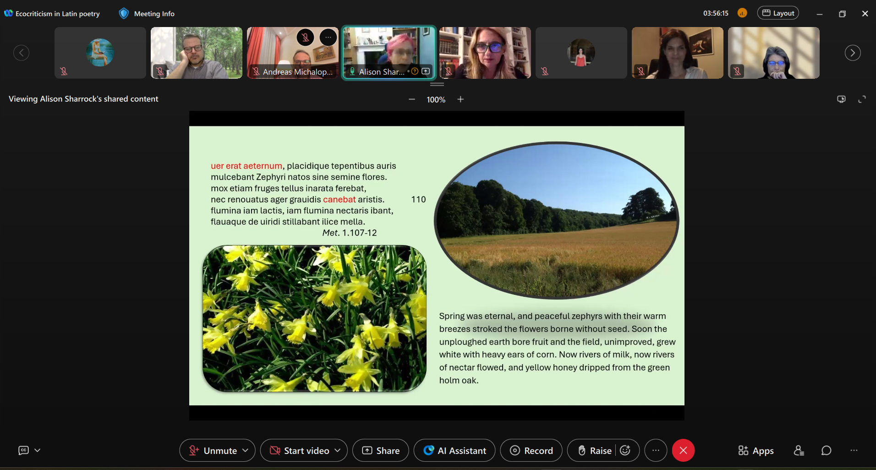The width and height of the screenshot is (876, 470).
Task: Open the AI Assistant
Action: point(454,451)
